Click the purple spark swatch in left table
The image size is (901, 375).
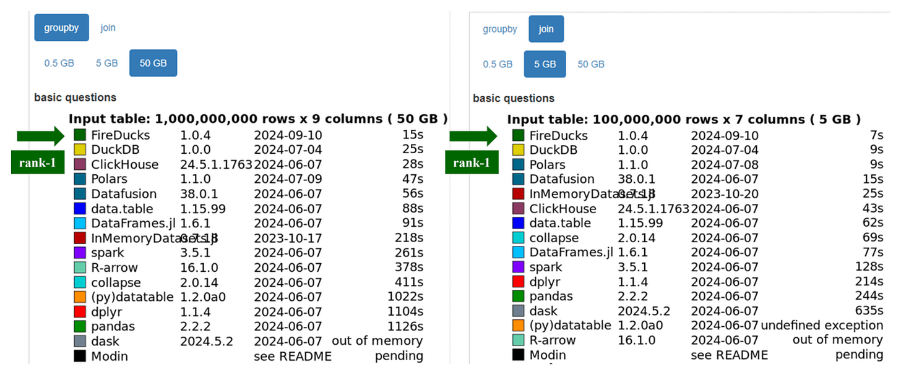(80, 253)
